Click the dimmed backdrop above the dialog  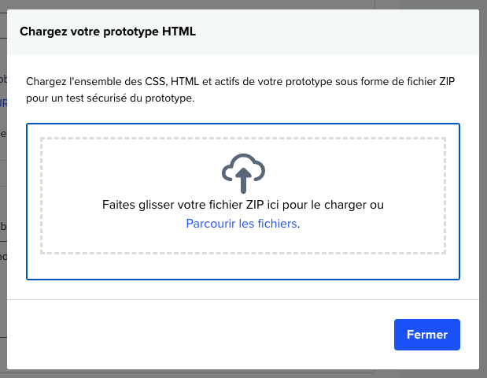[236, 5]
